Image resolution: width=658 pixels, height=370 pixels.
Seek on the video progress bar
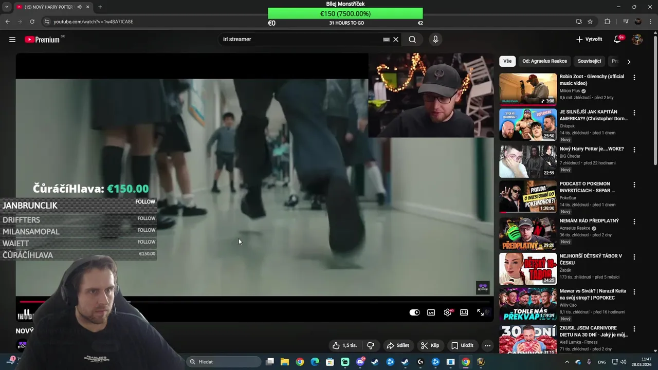(x=254, y=302)
